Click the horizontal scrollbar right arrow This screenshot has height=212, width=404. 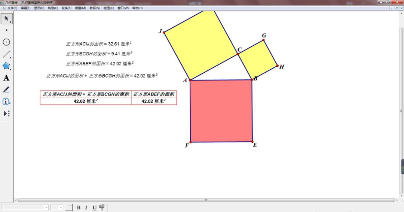coord(397,200)
